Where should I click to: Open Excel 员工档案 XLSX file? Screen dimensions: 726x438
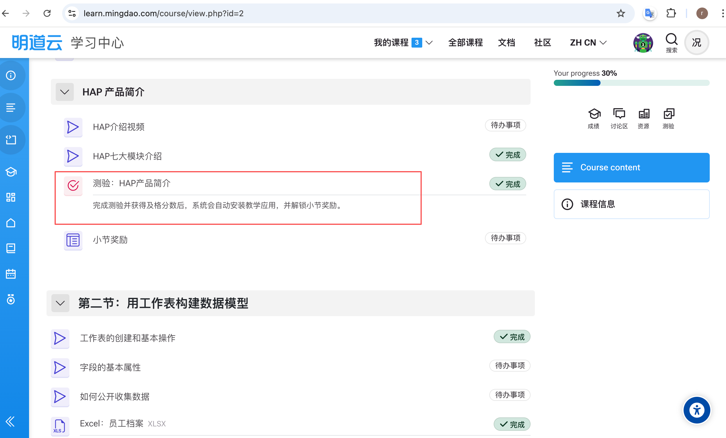click(x=126, y=423)
